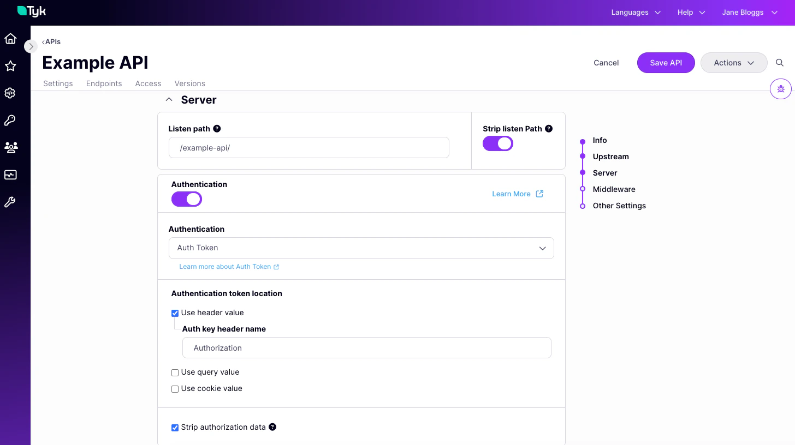Disable the Strip listen Path toggle
The image size is (795, 445).
(497, 143)
